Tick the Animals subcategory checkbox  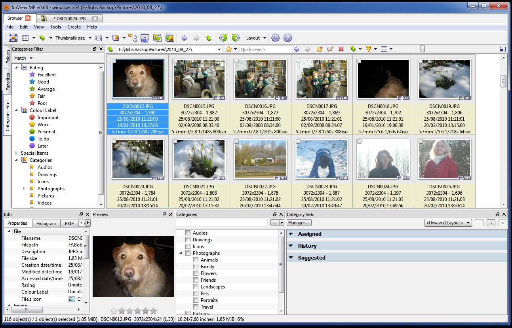point(196,260)
